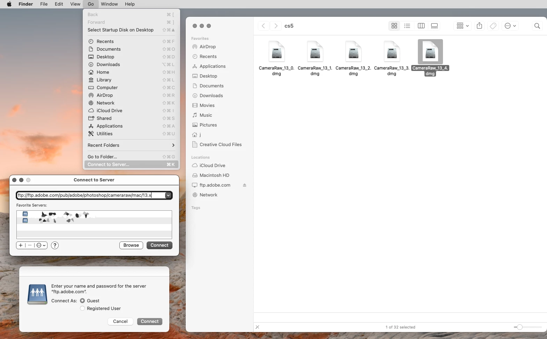Adjust the icon size slider in status bar

pos(520,327)
